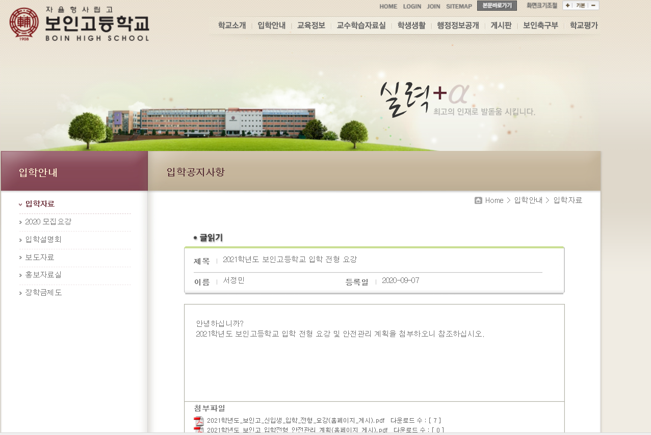This screenshot has width=651, height=435.
Task: Go to HOME link in top bar
Action: (x=388, y=7)
